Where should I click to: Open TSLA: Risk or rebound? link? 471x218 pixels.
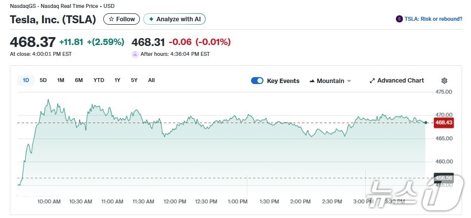tap(433, 19)
